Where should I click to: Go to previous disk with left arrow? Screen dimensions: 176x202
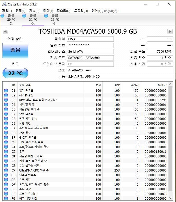[5, 31]
